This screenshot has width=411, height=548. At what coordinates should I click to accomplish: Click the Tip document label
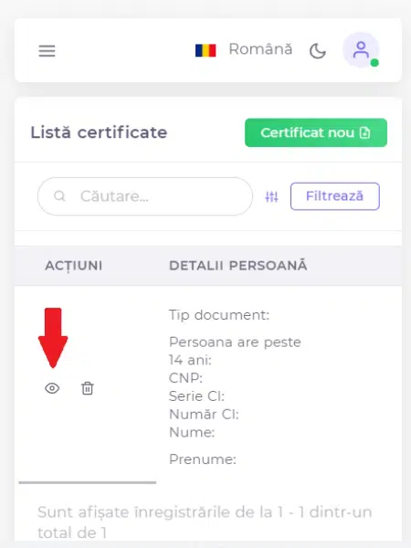click(219, 315)
